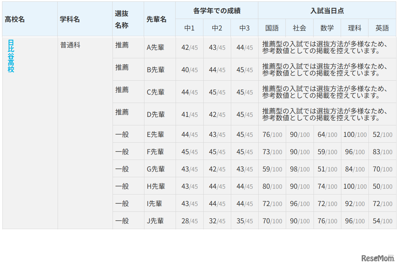Click the 理科 subheader
The width and height of the screenshot is (399, 266).
click(x=355, y=28)
